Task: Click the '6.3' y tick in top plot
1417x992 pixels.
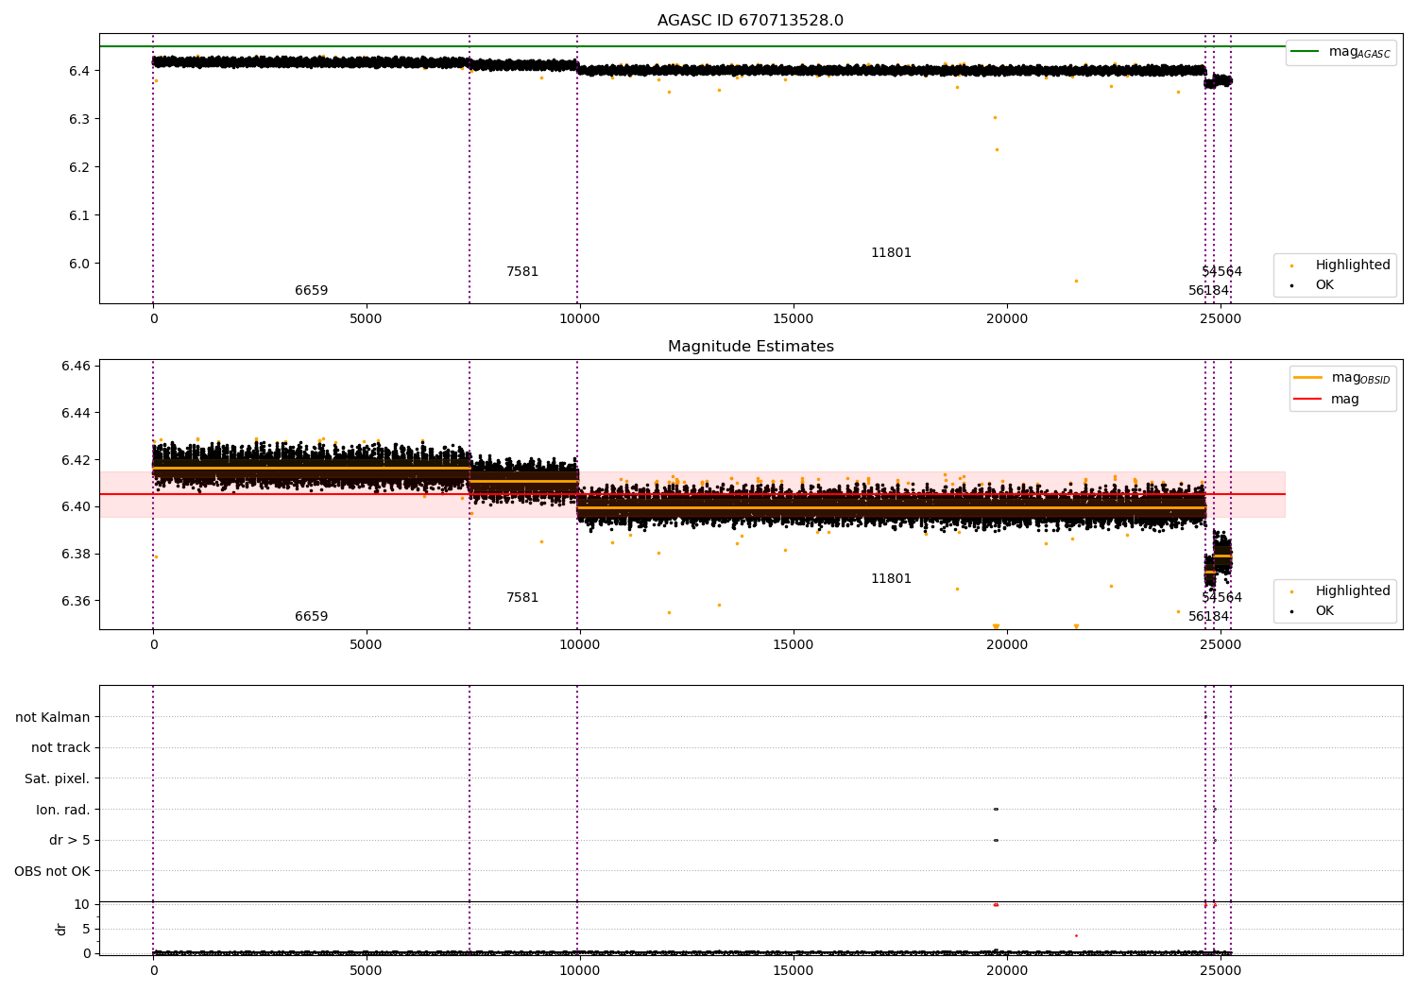Action: 80,119
